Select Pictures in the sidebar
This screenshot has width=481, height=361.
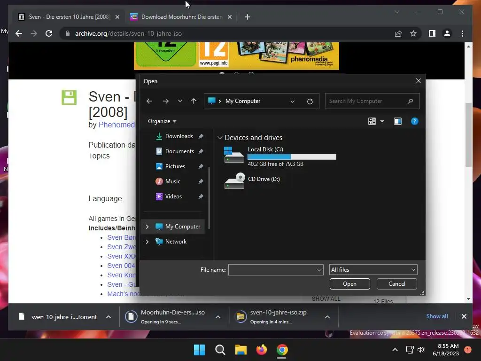point(175,166)
